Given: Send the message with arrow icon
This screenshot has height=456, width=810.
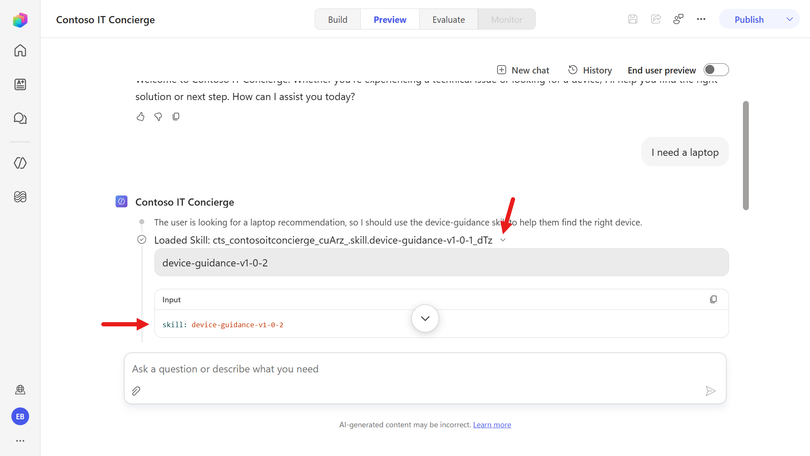Looking at the screenshot, I should 710,391.
